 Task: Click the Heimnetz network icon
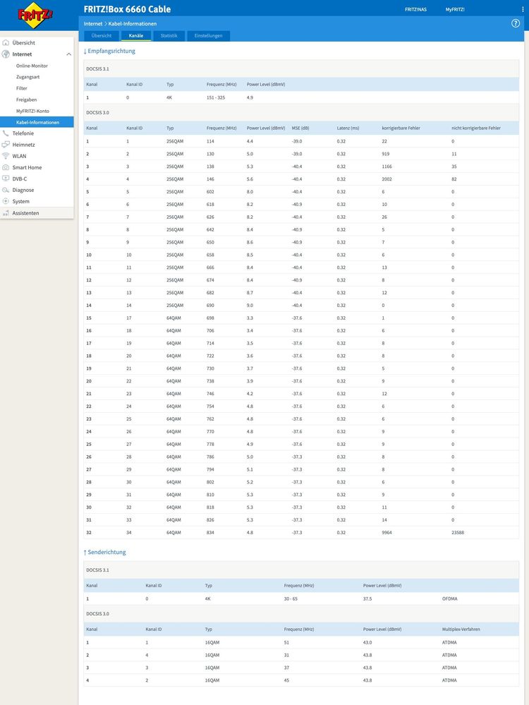6,145
